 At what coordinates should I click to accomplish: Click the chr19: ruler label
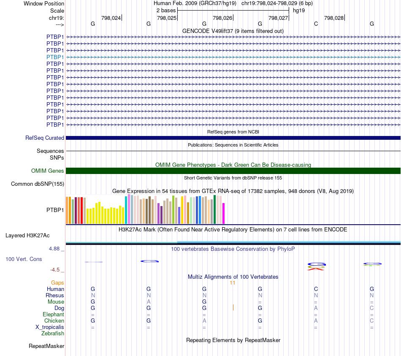click(56, 18)
